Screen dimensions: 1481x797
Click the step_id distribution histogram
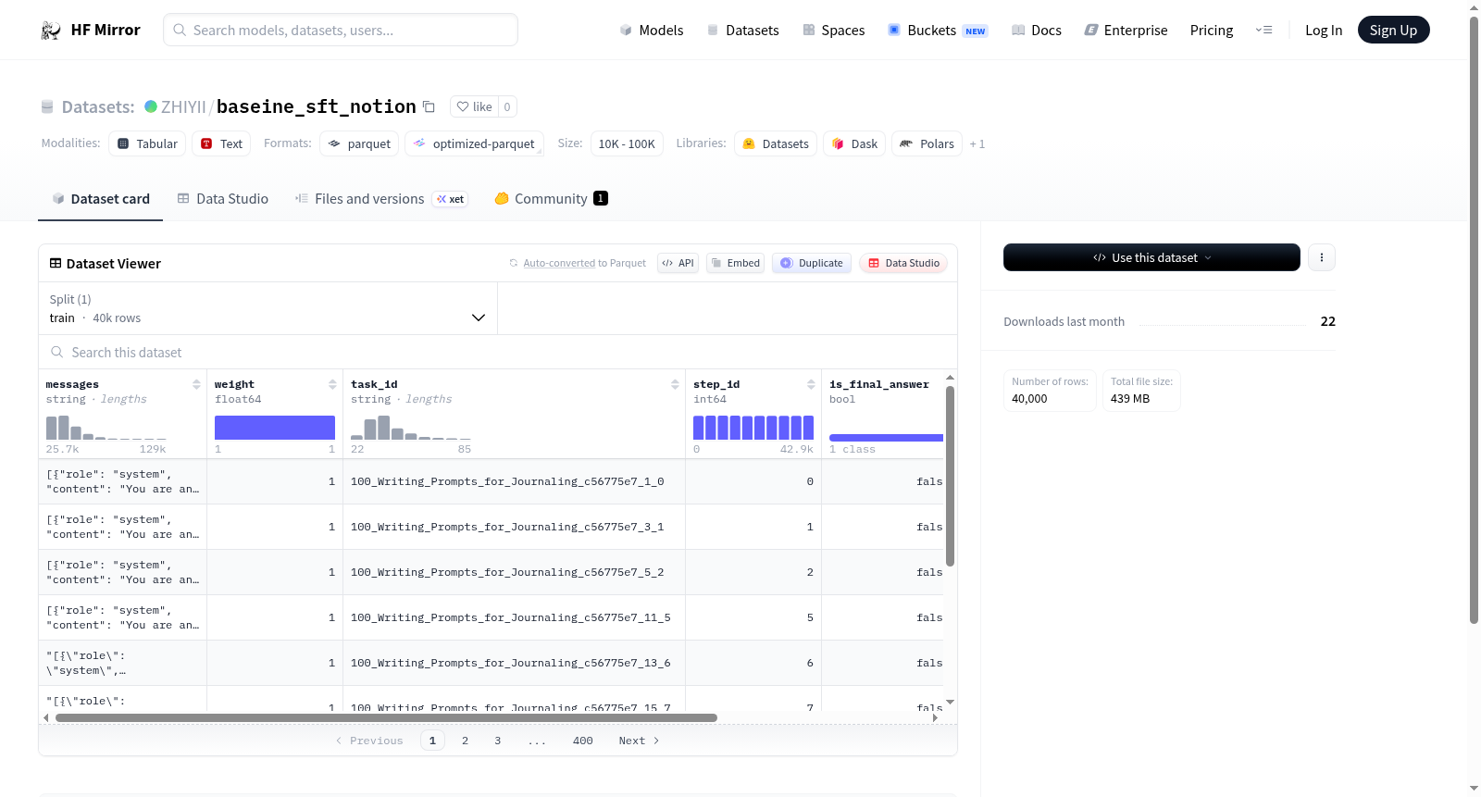point(753,428)
